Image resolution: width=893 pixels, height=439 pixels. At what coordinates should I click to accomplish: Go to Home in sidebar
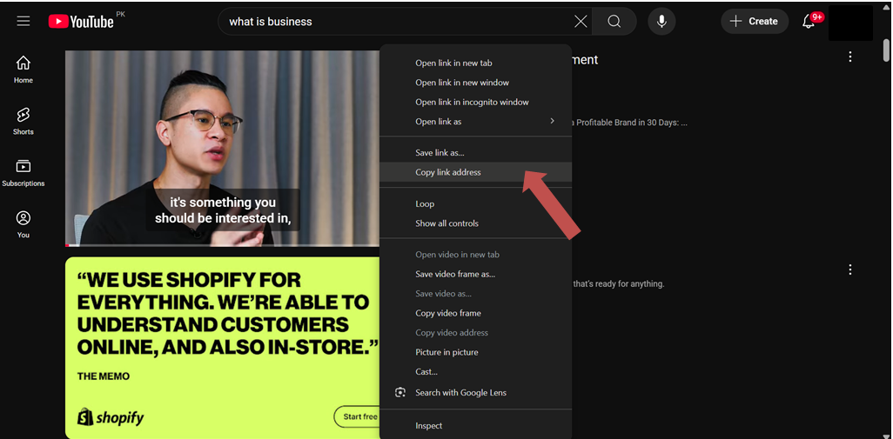(23, 70)
